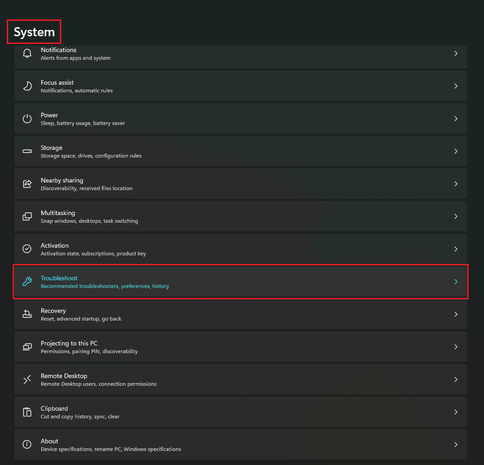Click the Notifications bell icon
Screen dimensions: 484x465
click(x=27, y=53)
